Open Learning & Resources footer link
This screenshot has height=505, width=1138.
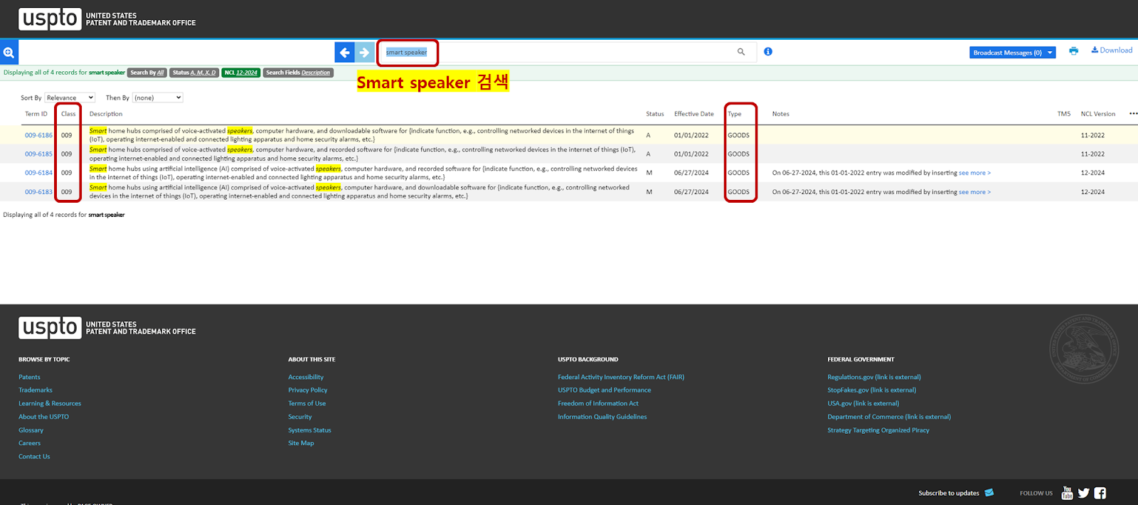50,403
